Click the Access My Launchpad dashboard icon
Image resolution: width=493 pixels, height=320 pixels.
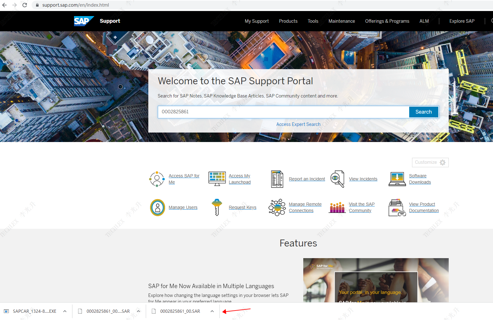[217, 179]
